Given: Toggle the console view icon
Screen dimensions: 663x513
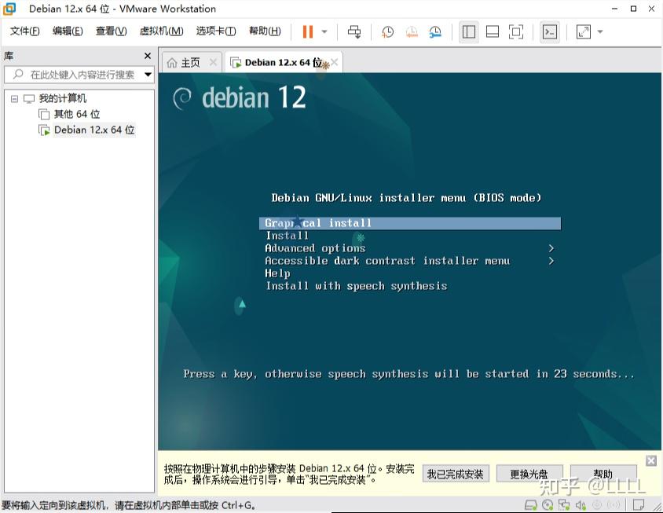Looking at the screenshot, I should click(x=550, y=31).
